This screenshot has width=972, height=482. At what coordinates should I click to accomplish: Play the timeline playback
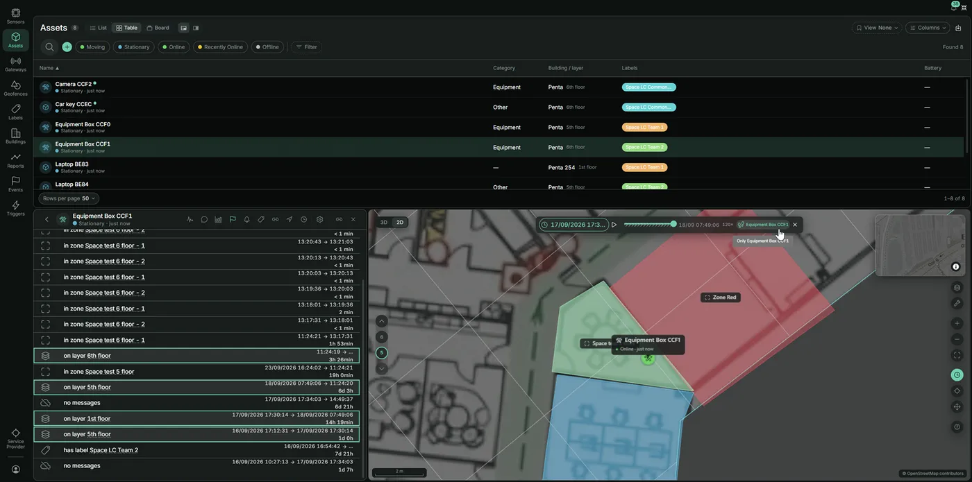tap(614, 225)
